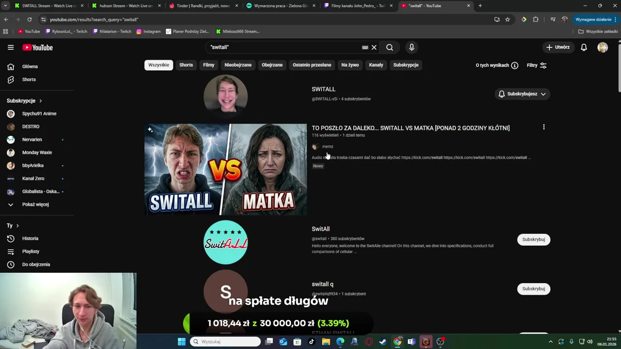This screenshot has width=621, height=349.
Task: Open Opera browser from the taskbar
Action: pyautogui.click(x=369, y=342)
